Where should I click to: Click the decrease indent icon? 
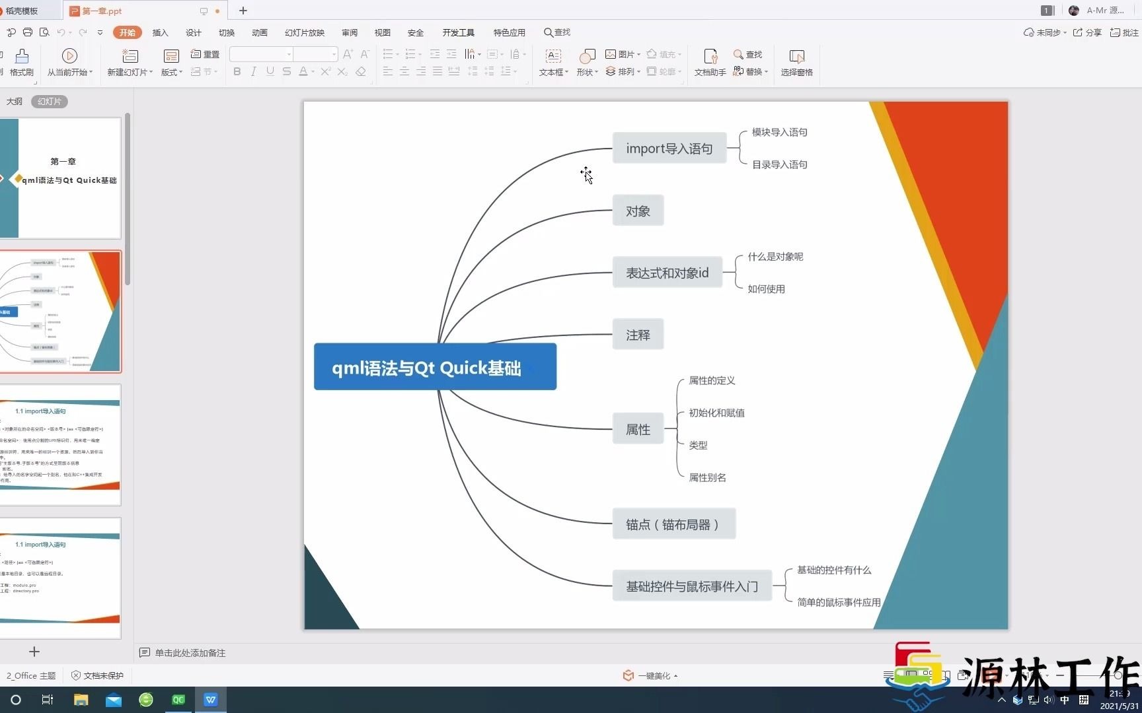pyautogui.click(x=435, y=54)
